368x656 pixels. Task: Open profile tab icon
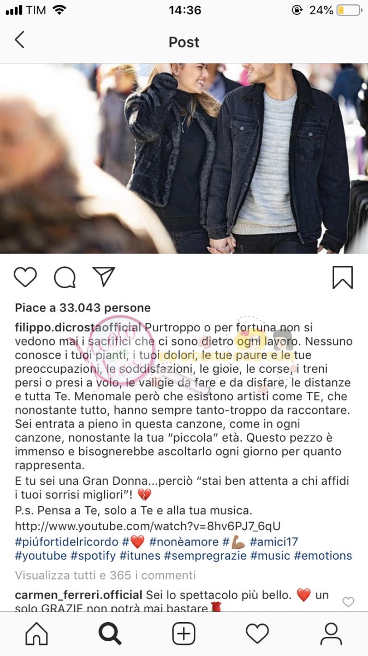(x=331, y=634)
